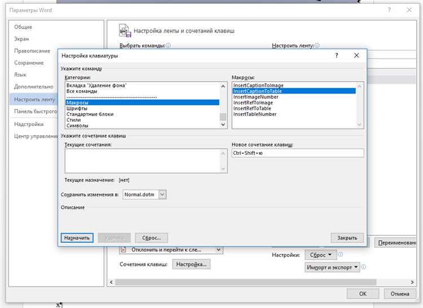The image size is (423, 308).
Task: Select InsertRefToTable macro
Action: 294,108
